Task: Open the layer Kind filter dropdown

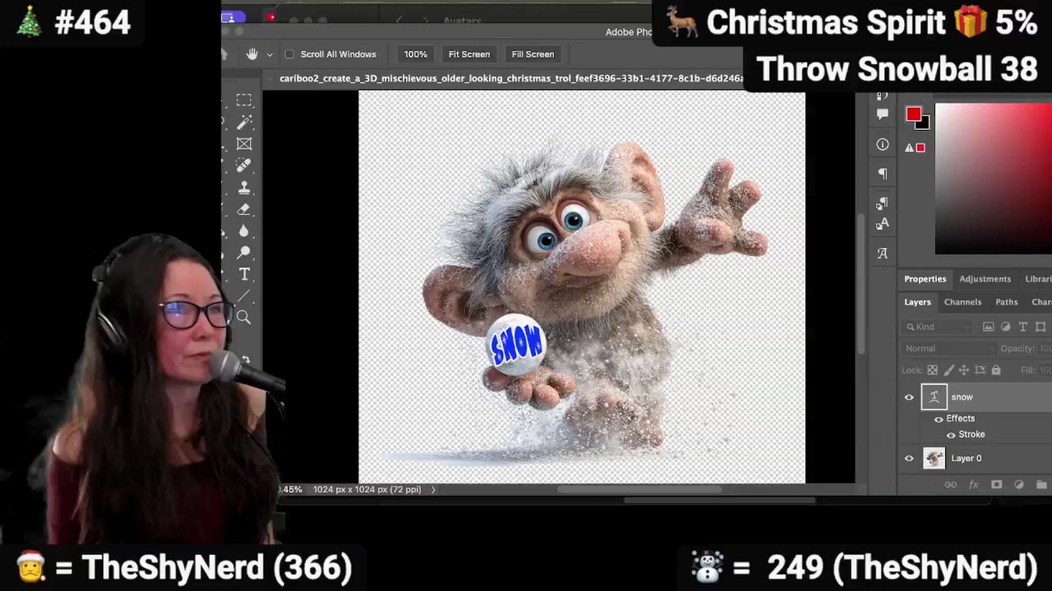Action: 936,327
